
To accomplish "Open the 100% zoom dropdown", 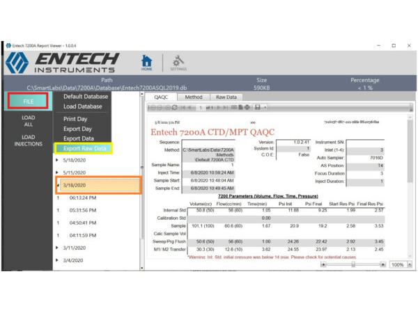I will [410, 264].
